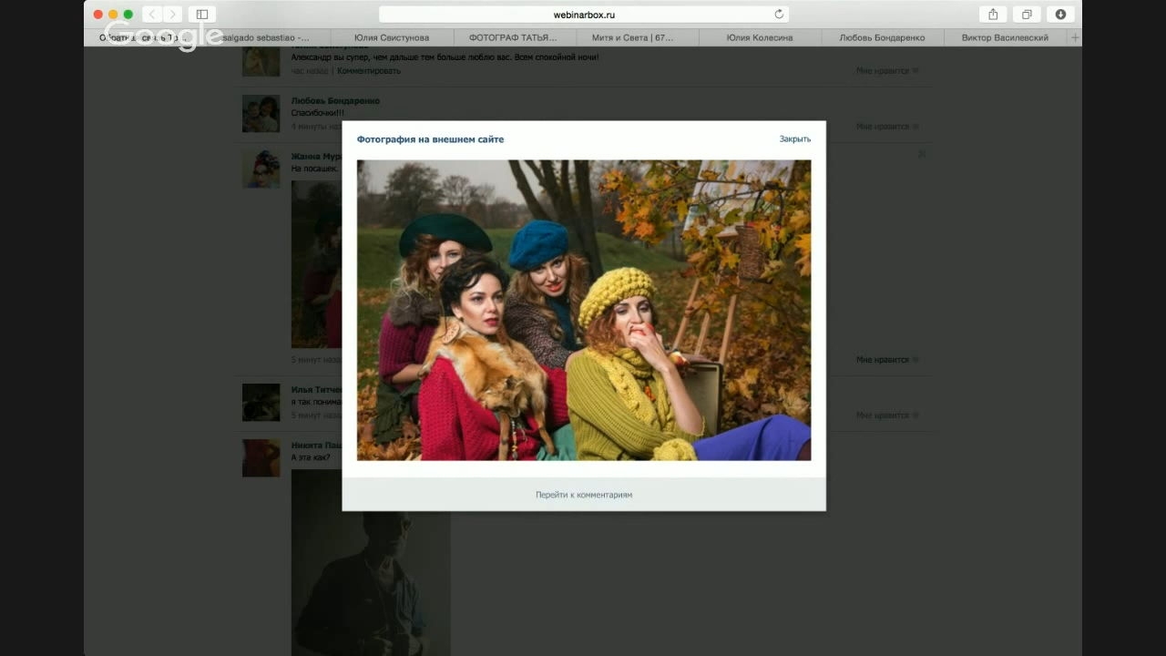The height and width of the screenshot is (656, 1166).
Task: Switch to the 'Виктор Василевский' tab
Action: point(1005,37)
